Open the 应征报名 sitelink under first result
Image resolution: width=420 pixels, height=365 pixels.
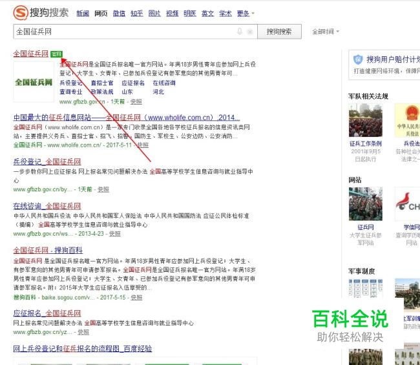tap(133, 83)
